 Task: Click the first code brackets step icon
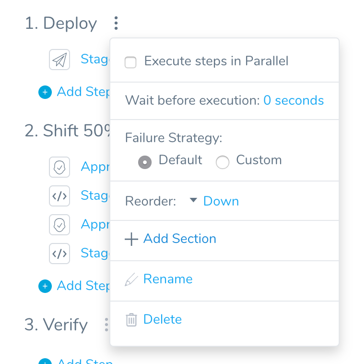(x=59, y=196)
